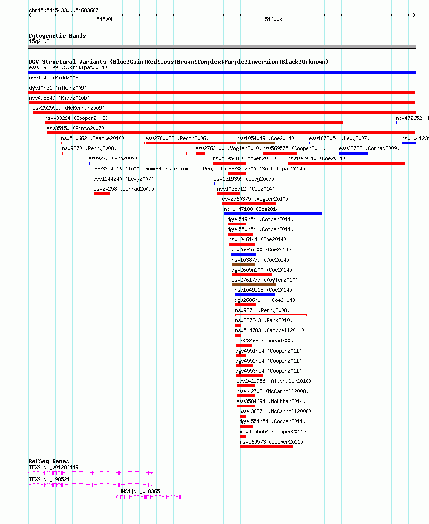
Task: Click the RefSeq Genes track title
Action: (49, 461)
